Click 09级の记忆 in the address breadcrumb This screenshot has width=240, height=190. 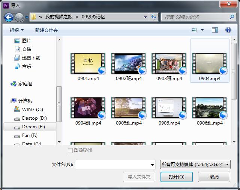click(x=93, y=17)
